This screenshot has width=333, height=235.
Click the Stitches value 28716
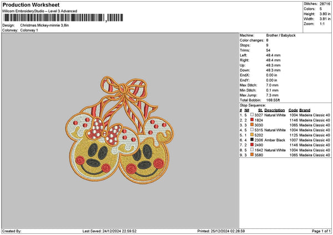tap(325, 4)
